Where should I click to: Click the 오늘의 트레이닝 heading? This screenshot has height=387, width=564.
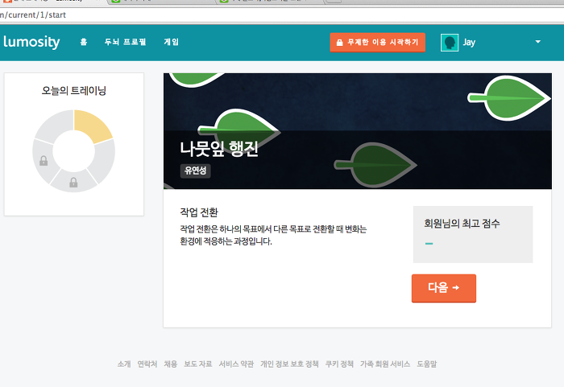[74, 91]
